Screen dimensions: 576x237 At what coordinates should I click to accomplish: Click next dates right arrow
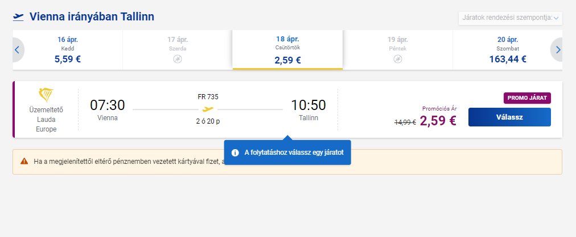click(557, 50)
